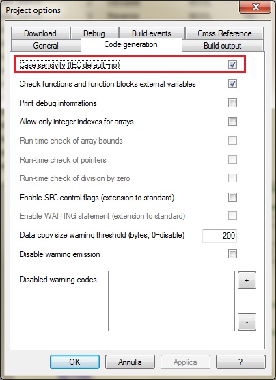Enable Print debug informations checkbox
The height and width of the screenshot is (380, 276).
point(232,103)
